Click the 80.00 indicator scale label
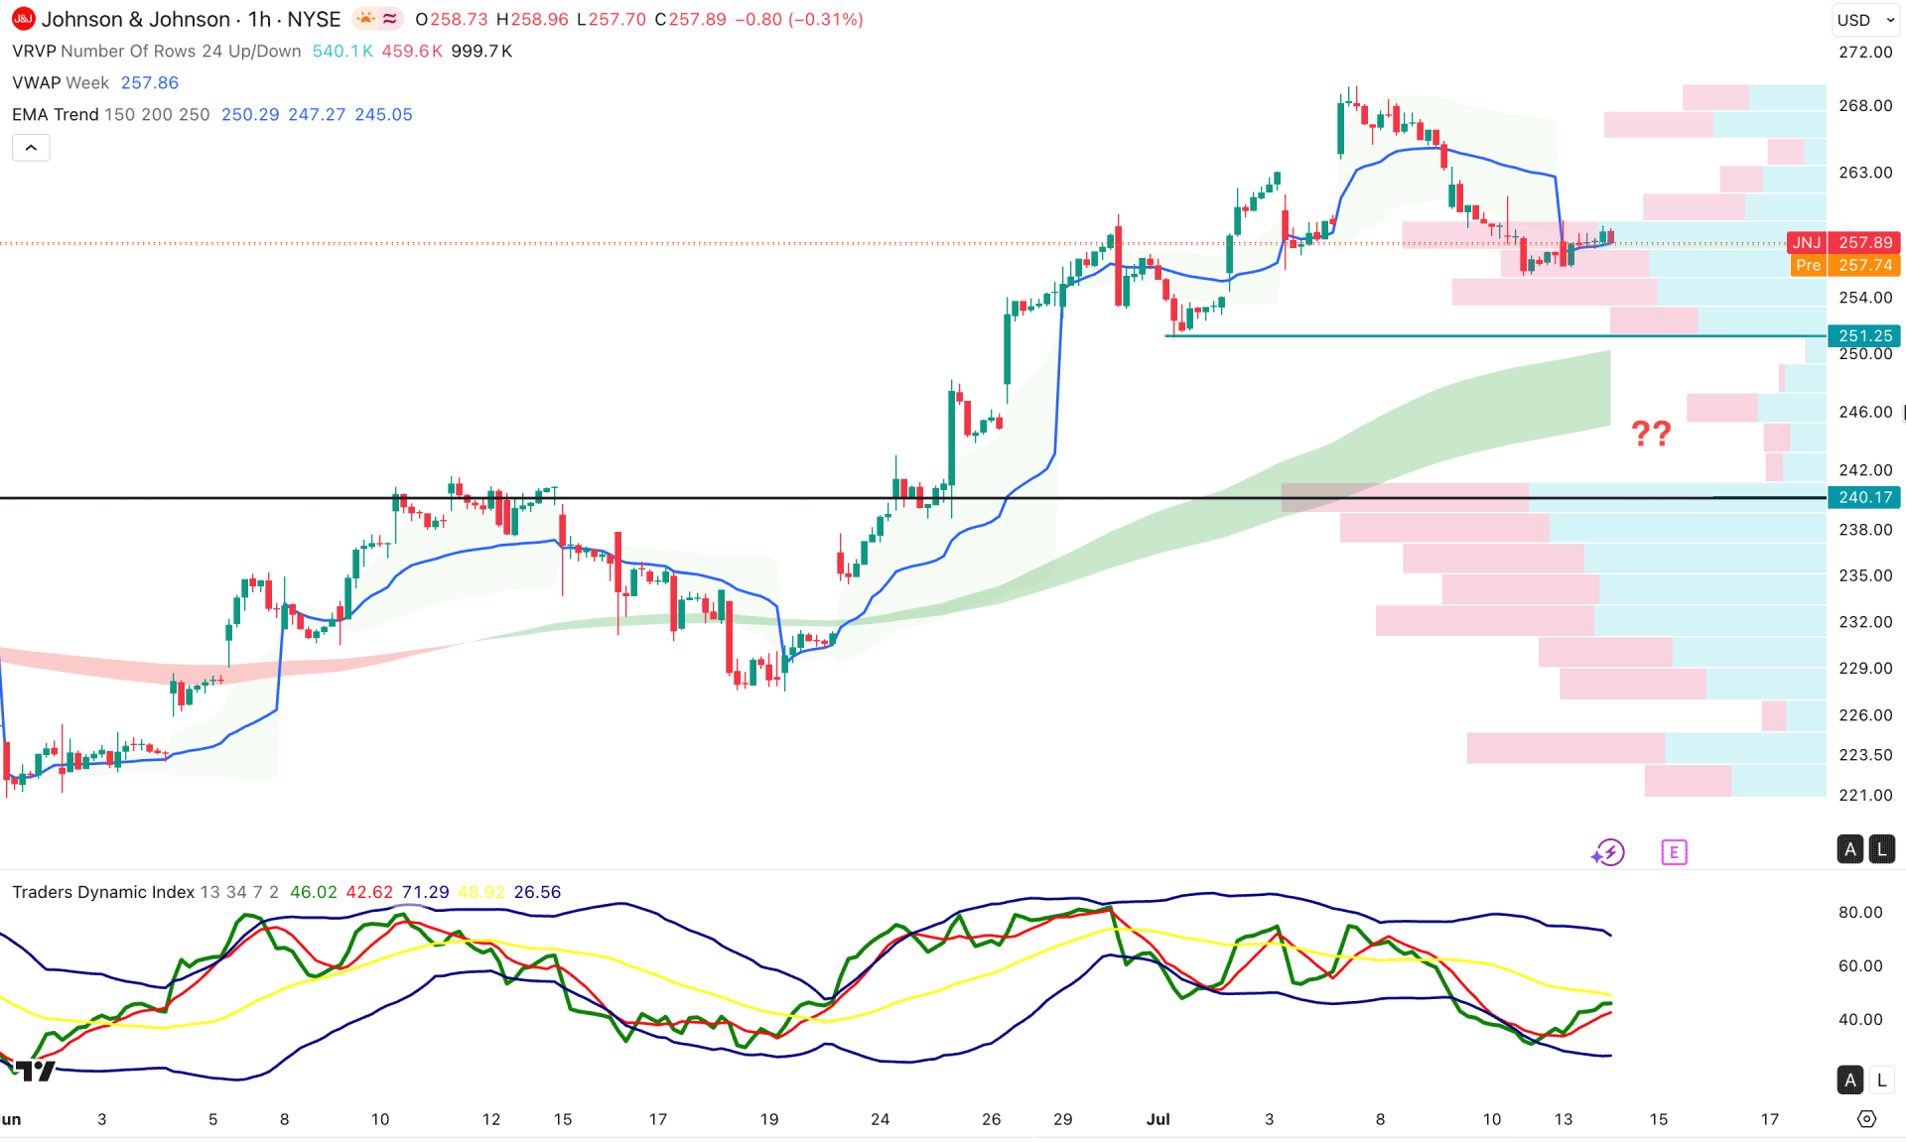Image resolution: width=1906 pixels, height=1142 pixels. [1860, 912]
